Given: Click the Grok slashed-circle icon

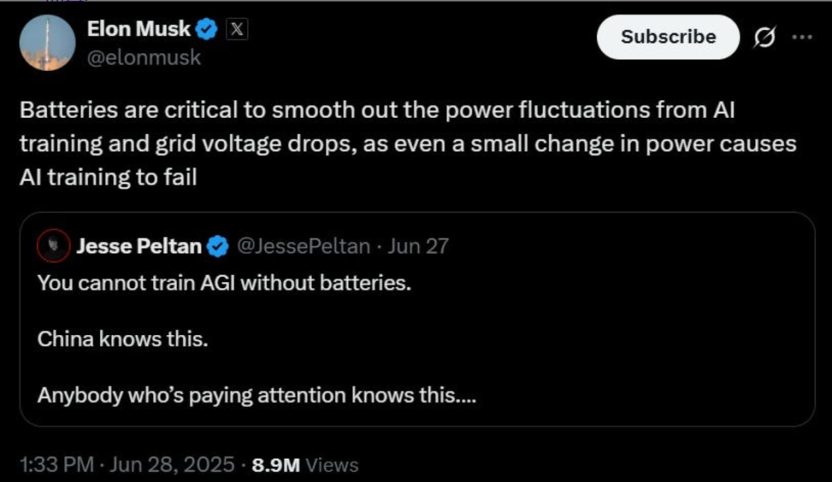Looking at the screenshot, I should [x=765, y=38].
